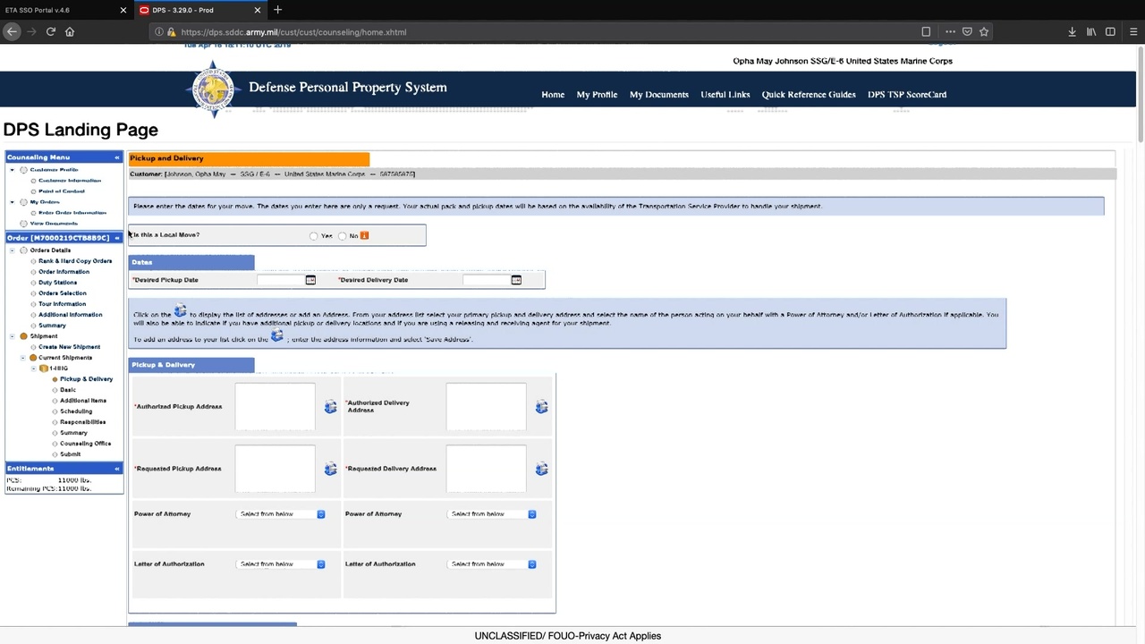The width and height of the screenshot is (1145, 644).
Task: Open My Documents in top navigation
Action: [658, 95]
